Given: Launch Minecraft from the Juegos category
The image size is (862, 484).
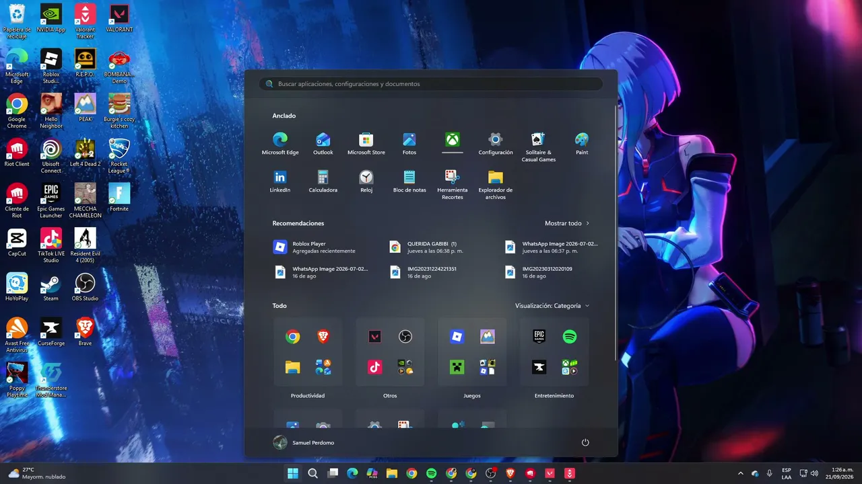Looking at the screenshot, I should tap(457, 367).
